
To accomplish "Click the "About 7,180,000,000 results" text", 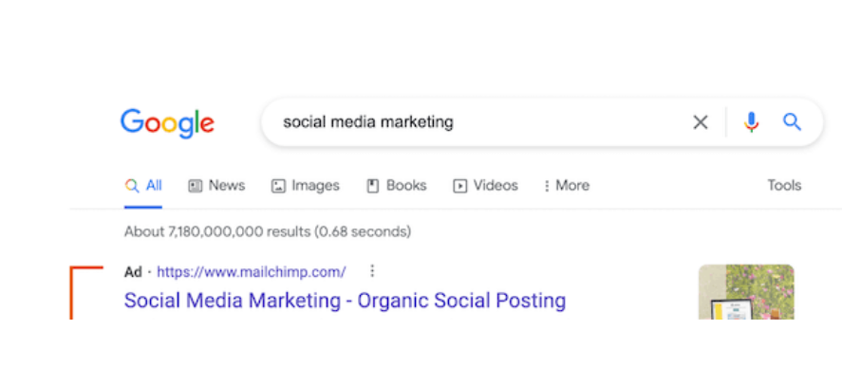I will tap(267, 231).
